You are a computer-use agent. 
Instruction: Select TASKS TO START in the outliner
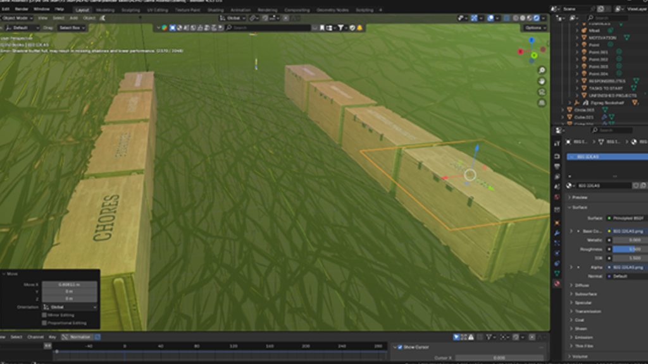(x=606, y=88)
